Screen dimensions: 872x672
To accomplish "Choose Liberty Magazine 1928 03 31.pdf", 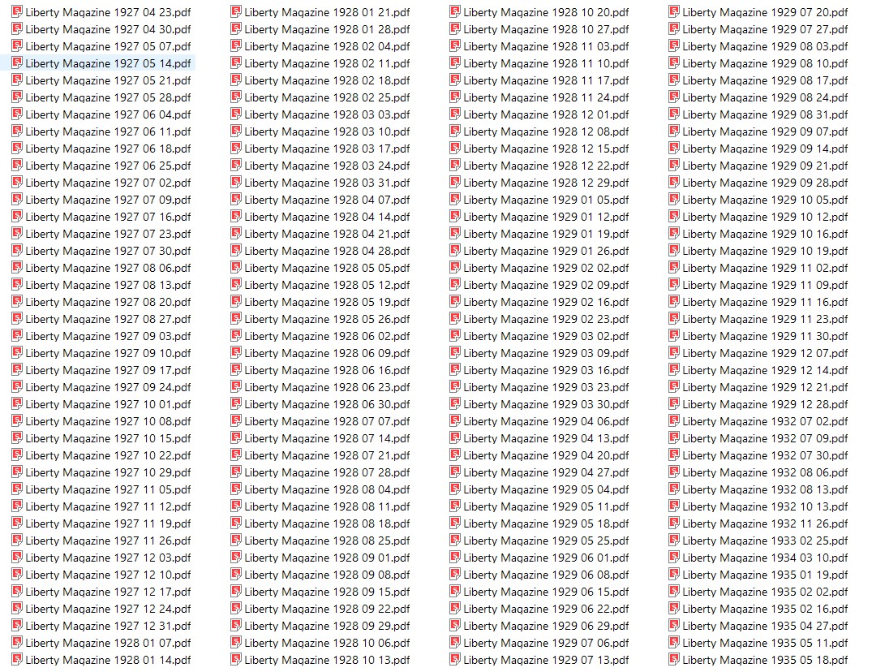I will coord(321,183).
